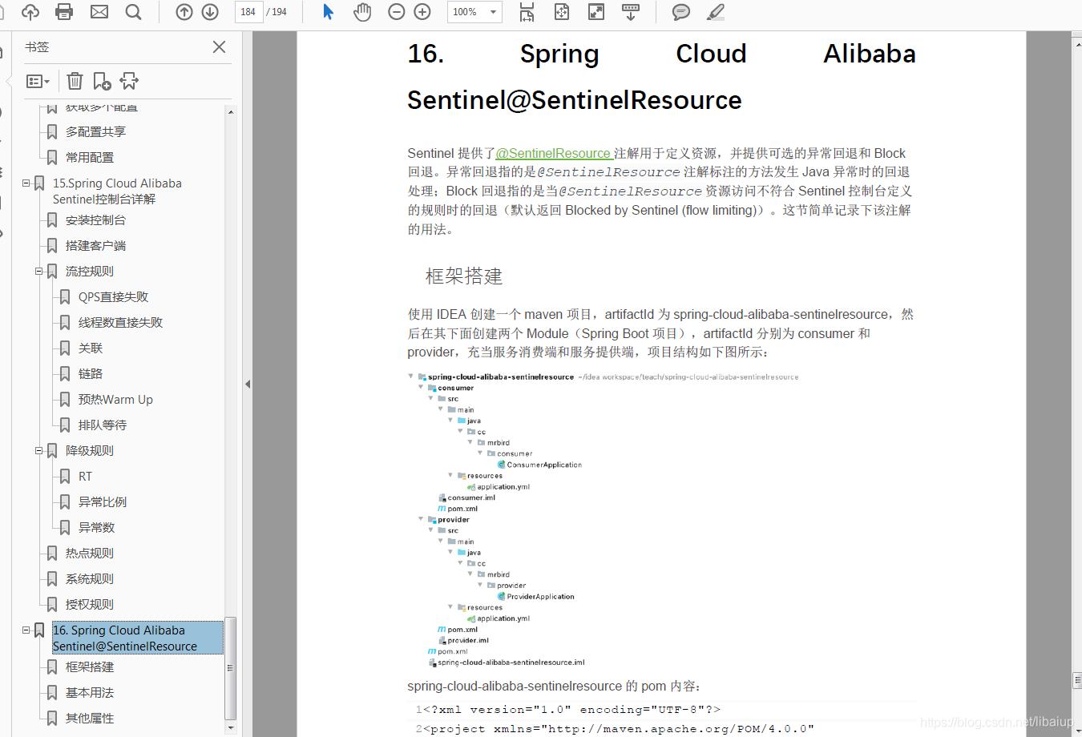Viewport: 1082px width, 737px height.
Task: Click the fit width scrolling icon
Action: tap(527, 12)
